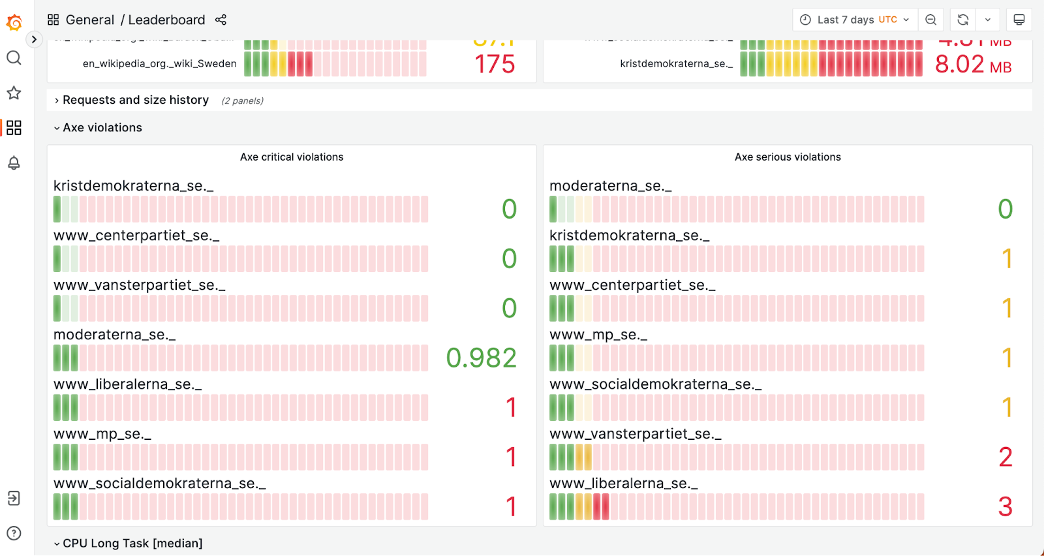This screenshot has height=556, width=1044.
Task: Open the General folder breadcrumb
Action: coord(90,20)
